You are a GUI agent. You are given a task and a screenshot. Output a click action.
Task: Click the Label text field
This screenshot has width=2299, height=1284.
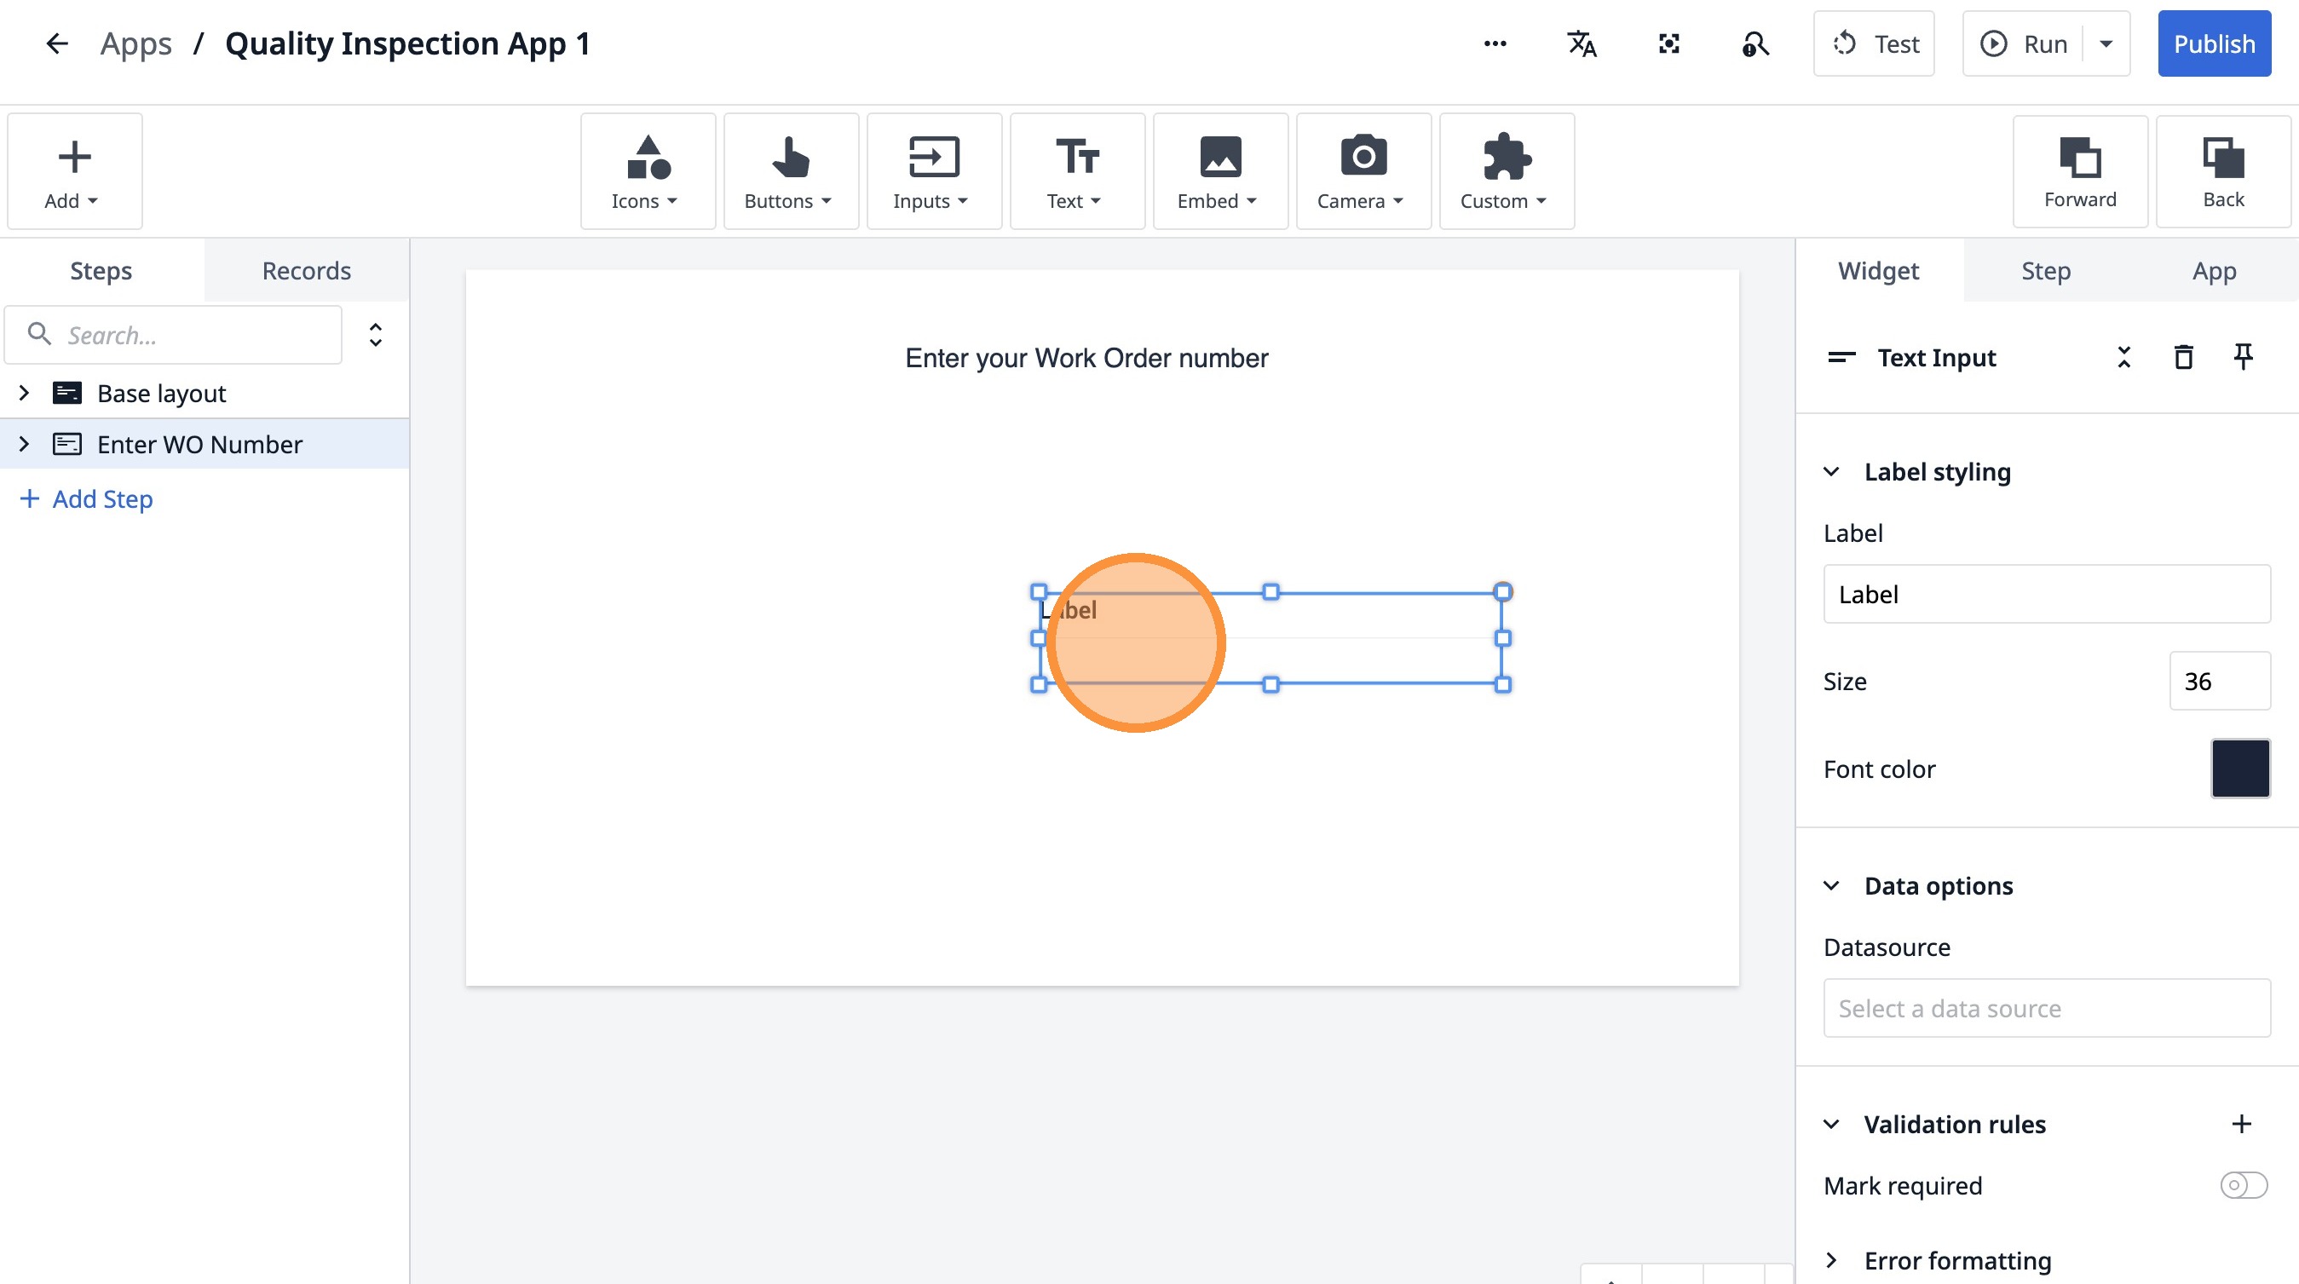[x=2046, y=594]
